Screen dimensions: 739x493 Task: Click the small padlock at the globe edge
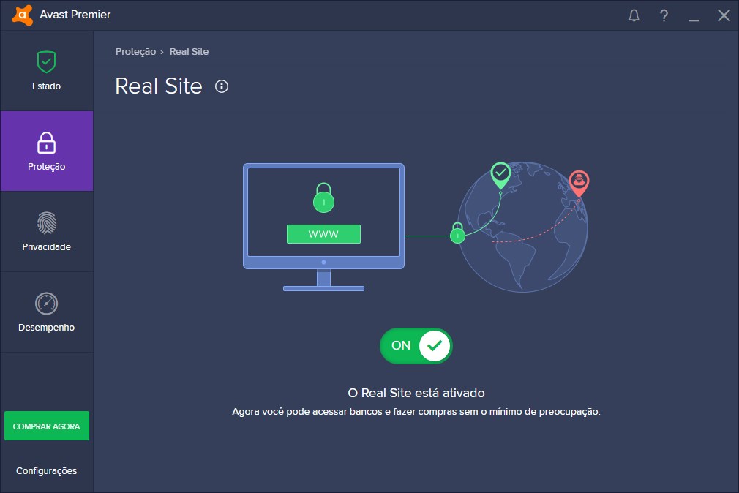pyautogui.click(x=457, y=233)
